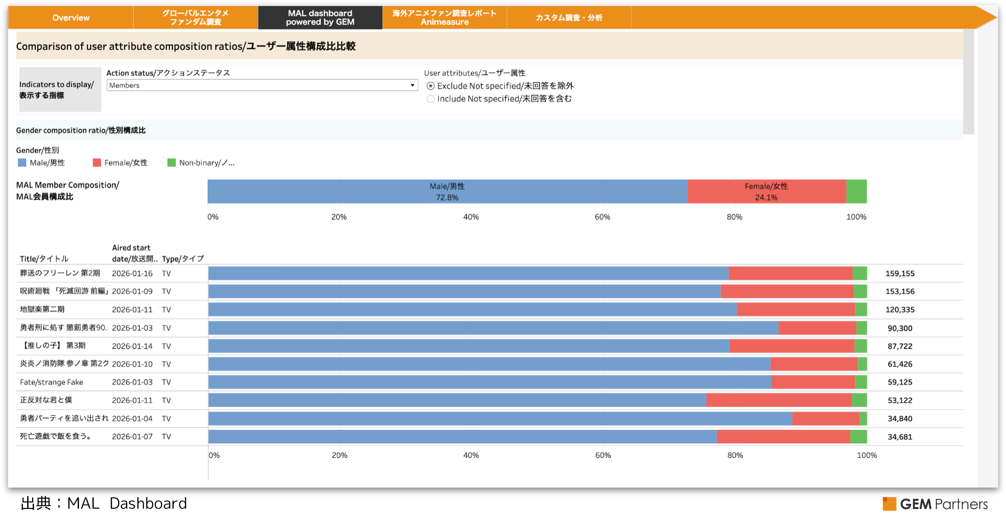
Task: Open the Action status Members dropdown
Action: tap(258, 86)
